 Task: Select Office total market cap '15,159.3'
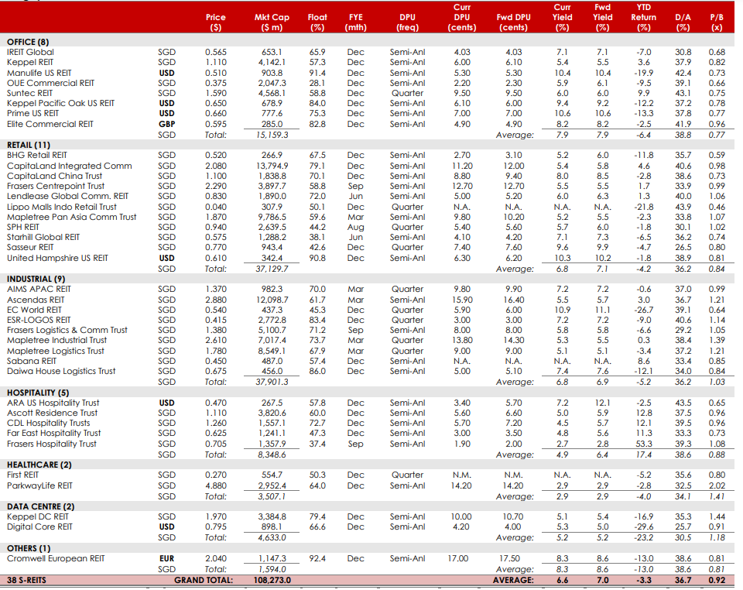272,135
